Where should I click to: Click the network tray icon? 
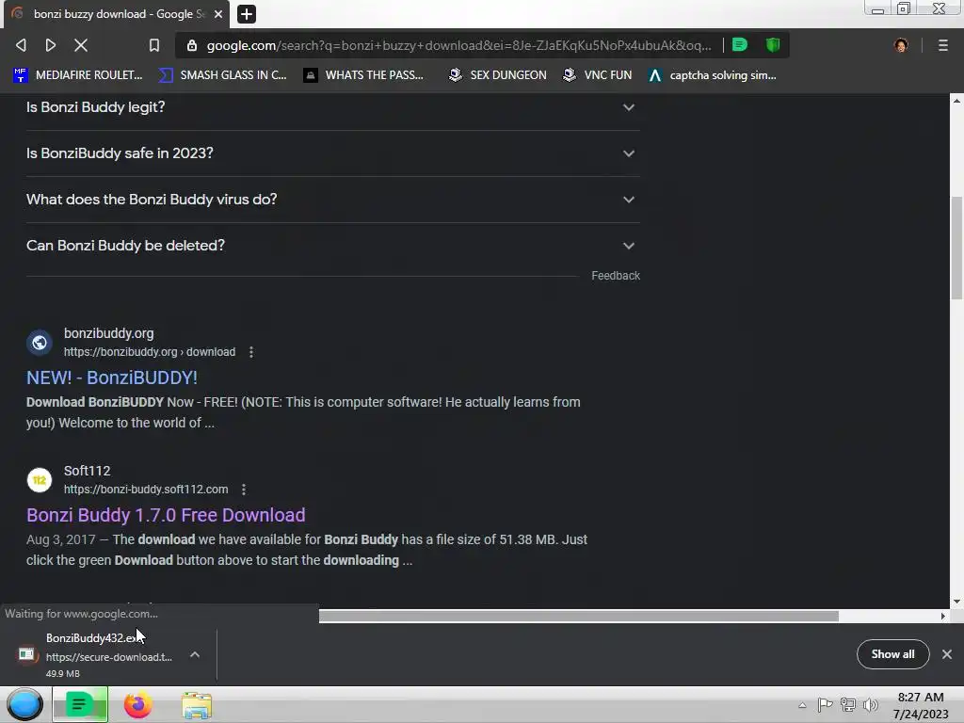click(x=848, y=705)
